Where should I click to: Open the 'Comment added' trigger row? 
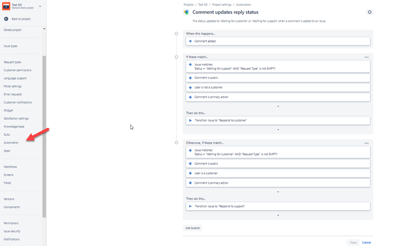278,41
